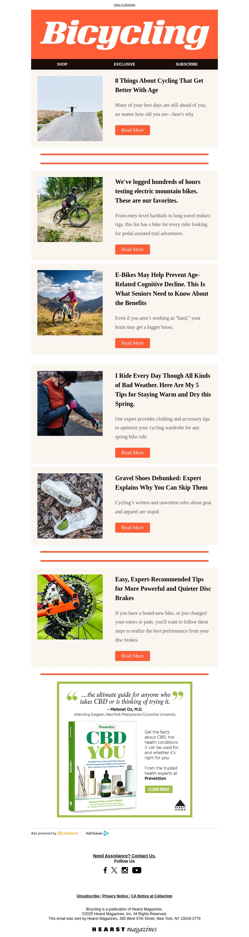The height and width of the screenshot is (937, 249).
Task: Click the LEARN MORE button in CBD ad
Action: tap(159, 789)
